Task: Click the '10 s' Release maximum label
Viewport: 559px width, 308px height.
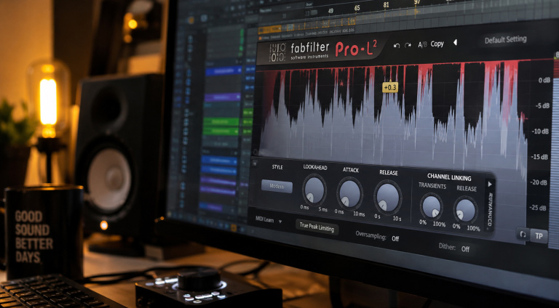Action: [397, 219]
